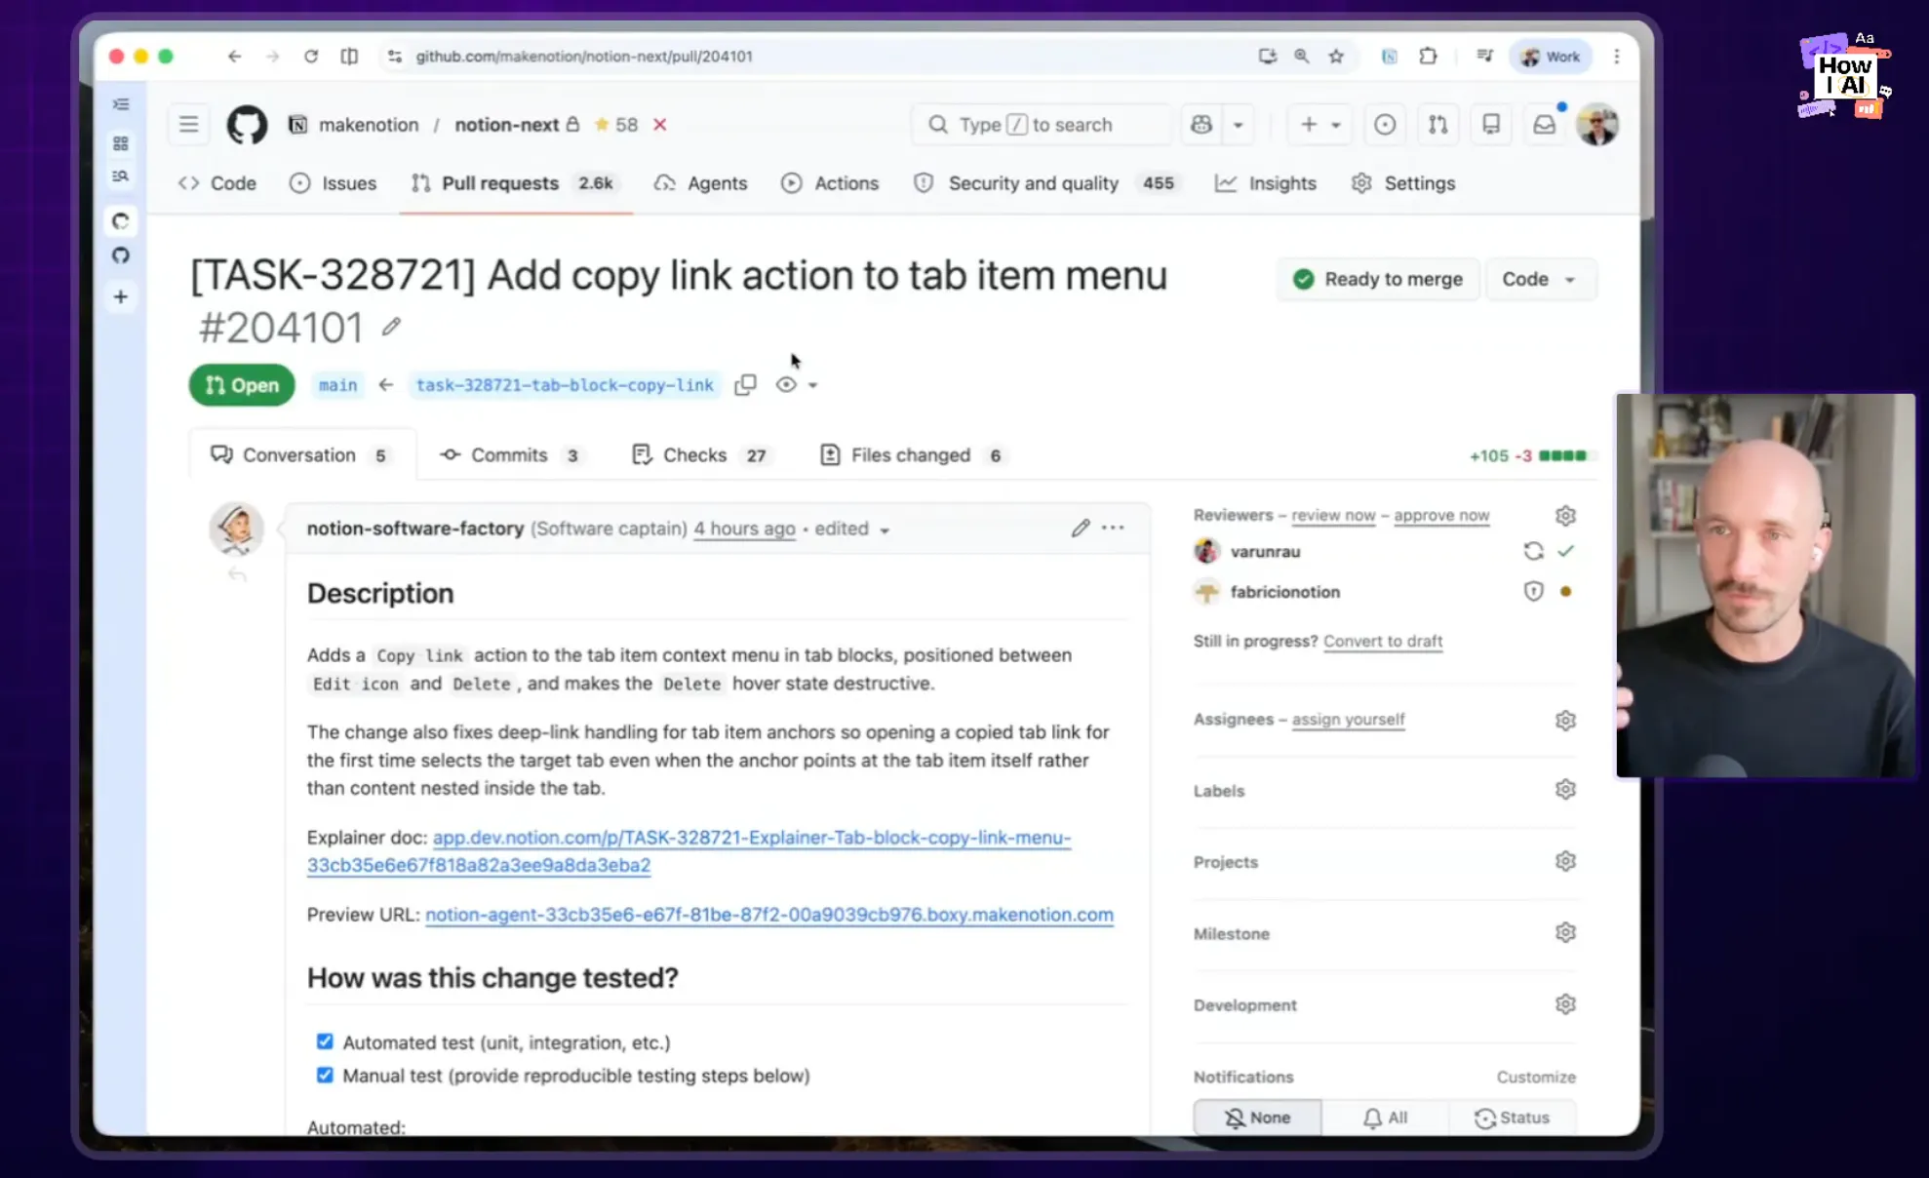Click the shield icon next to fabricionotion
Viewport: 1929px width, 1178px height.
[x=1533, y=591]
